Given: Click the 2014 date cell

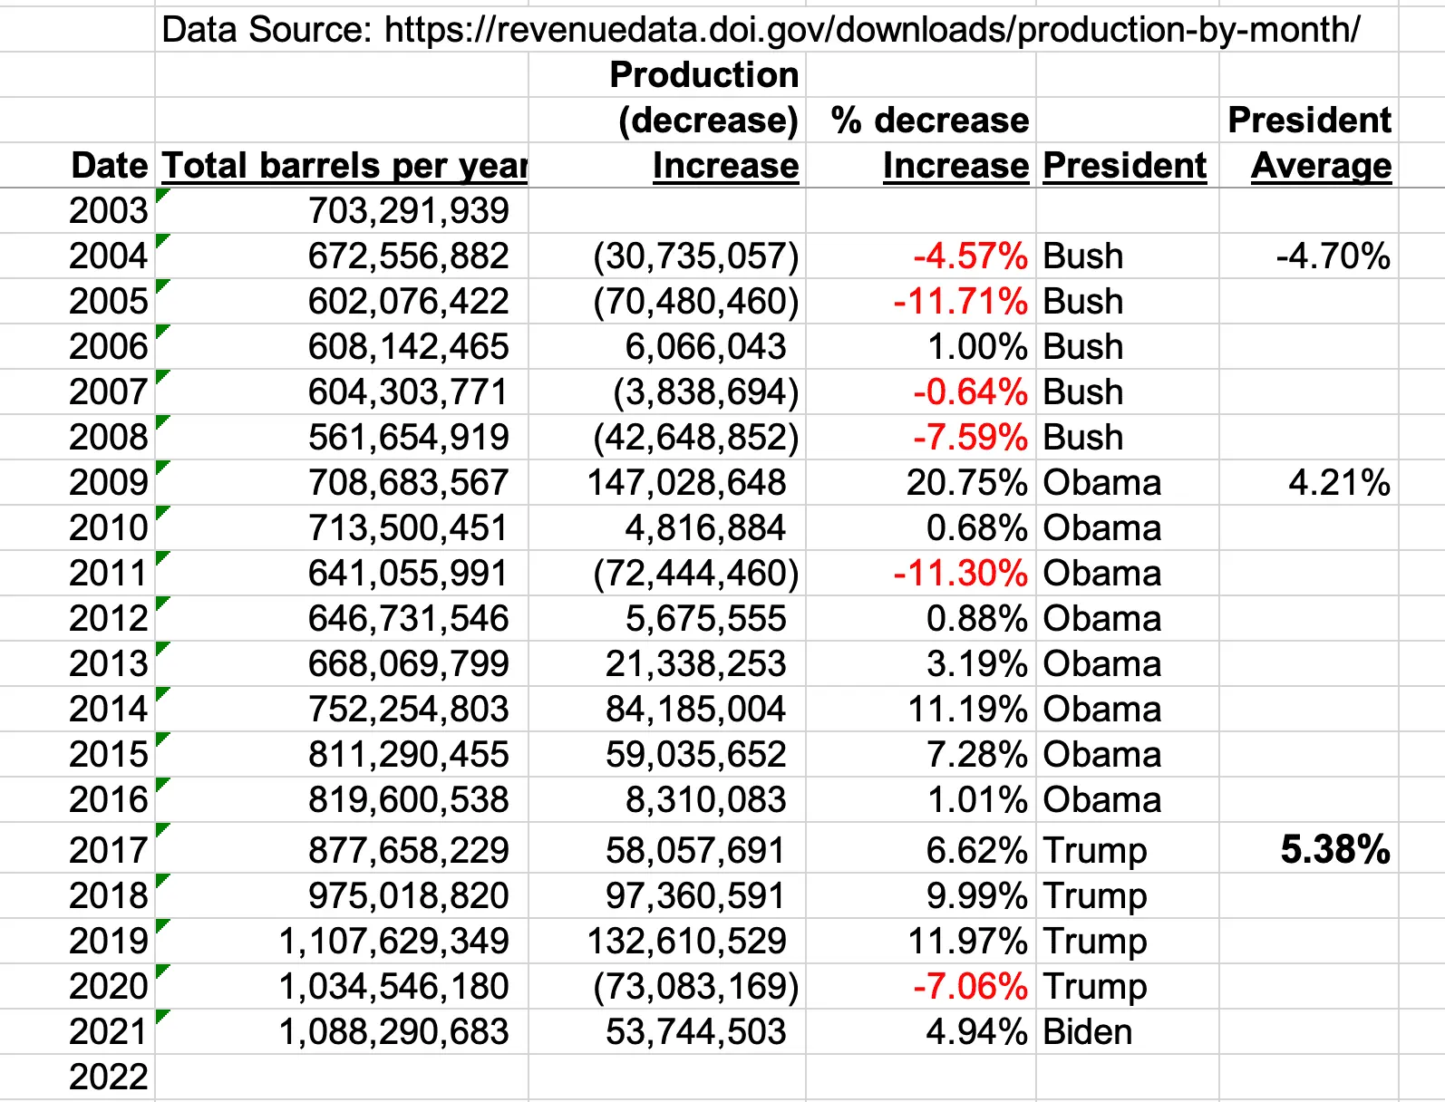Looking at the screenshot, I should (x=108, y=710).
